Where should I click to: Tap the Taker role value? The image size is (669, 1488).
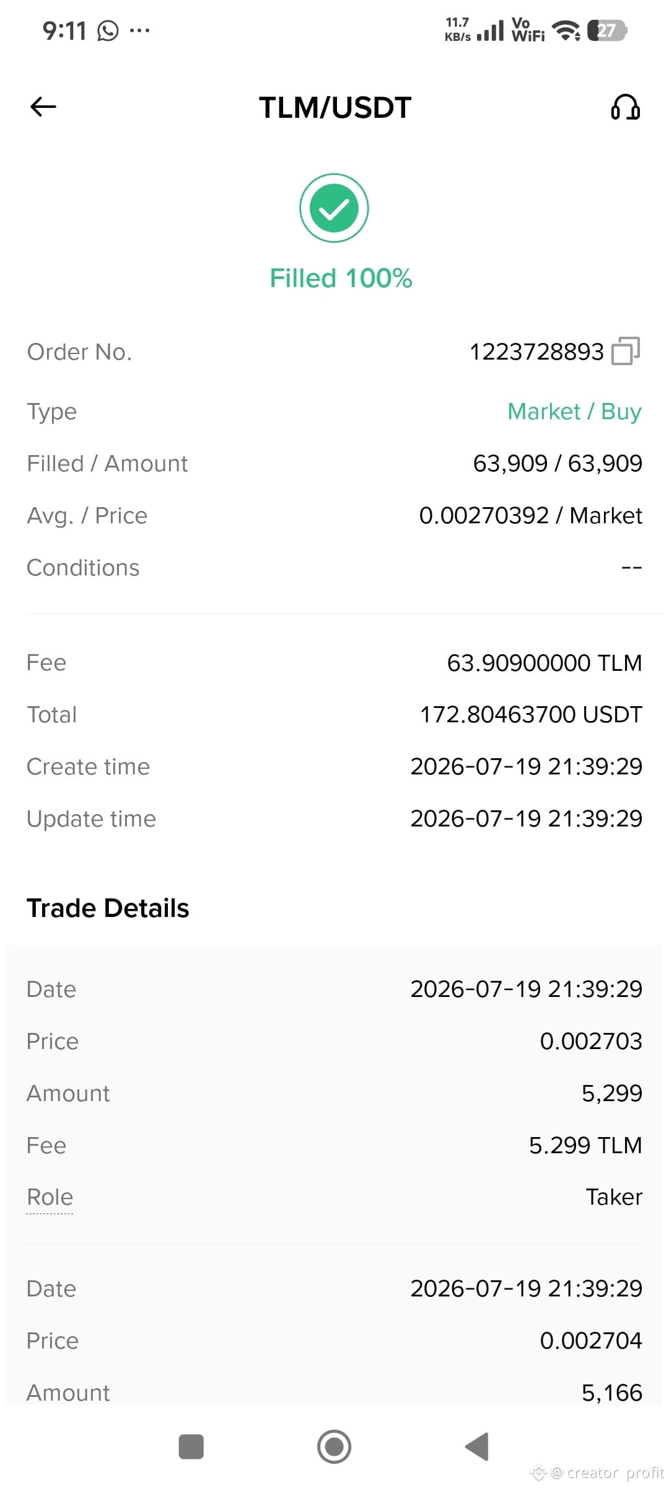(x=614, y=1197)
